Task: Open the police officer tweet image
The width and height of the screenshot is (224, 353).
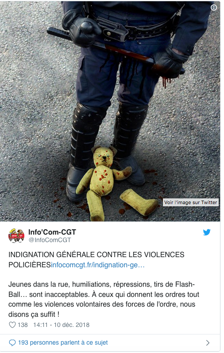Action: click(110, 111)
